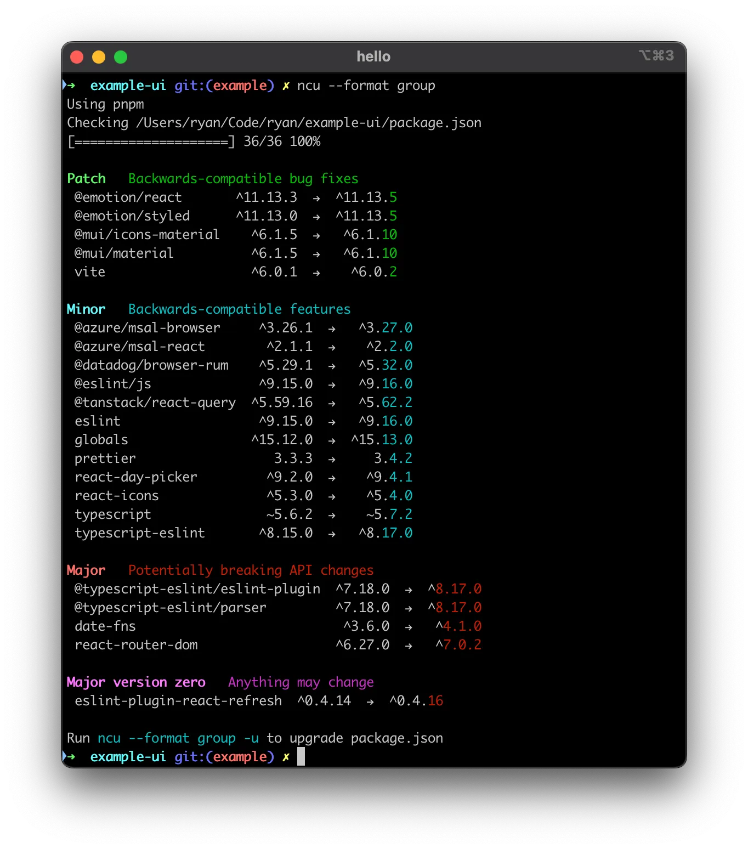
Task: Click the package.json path in the Checking line
Action: click(x=309, y=123)
